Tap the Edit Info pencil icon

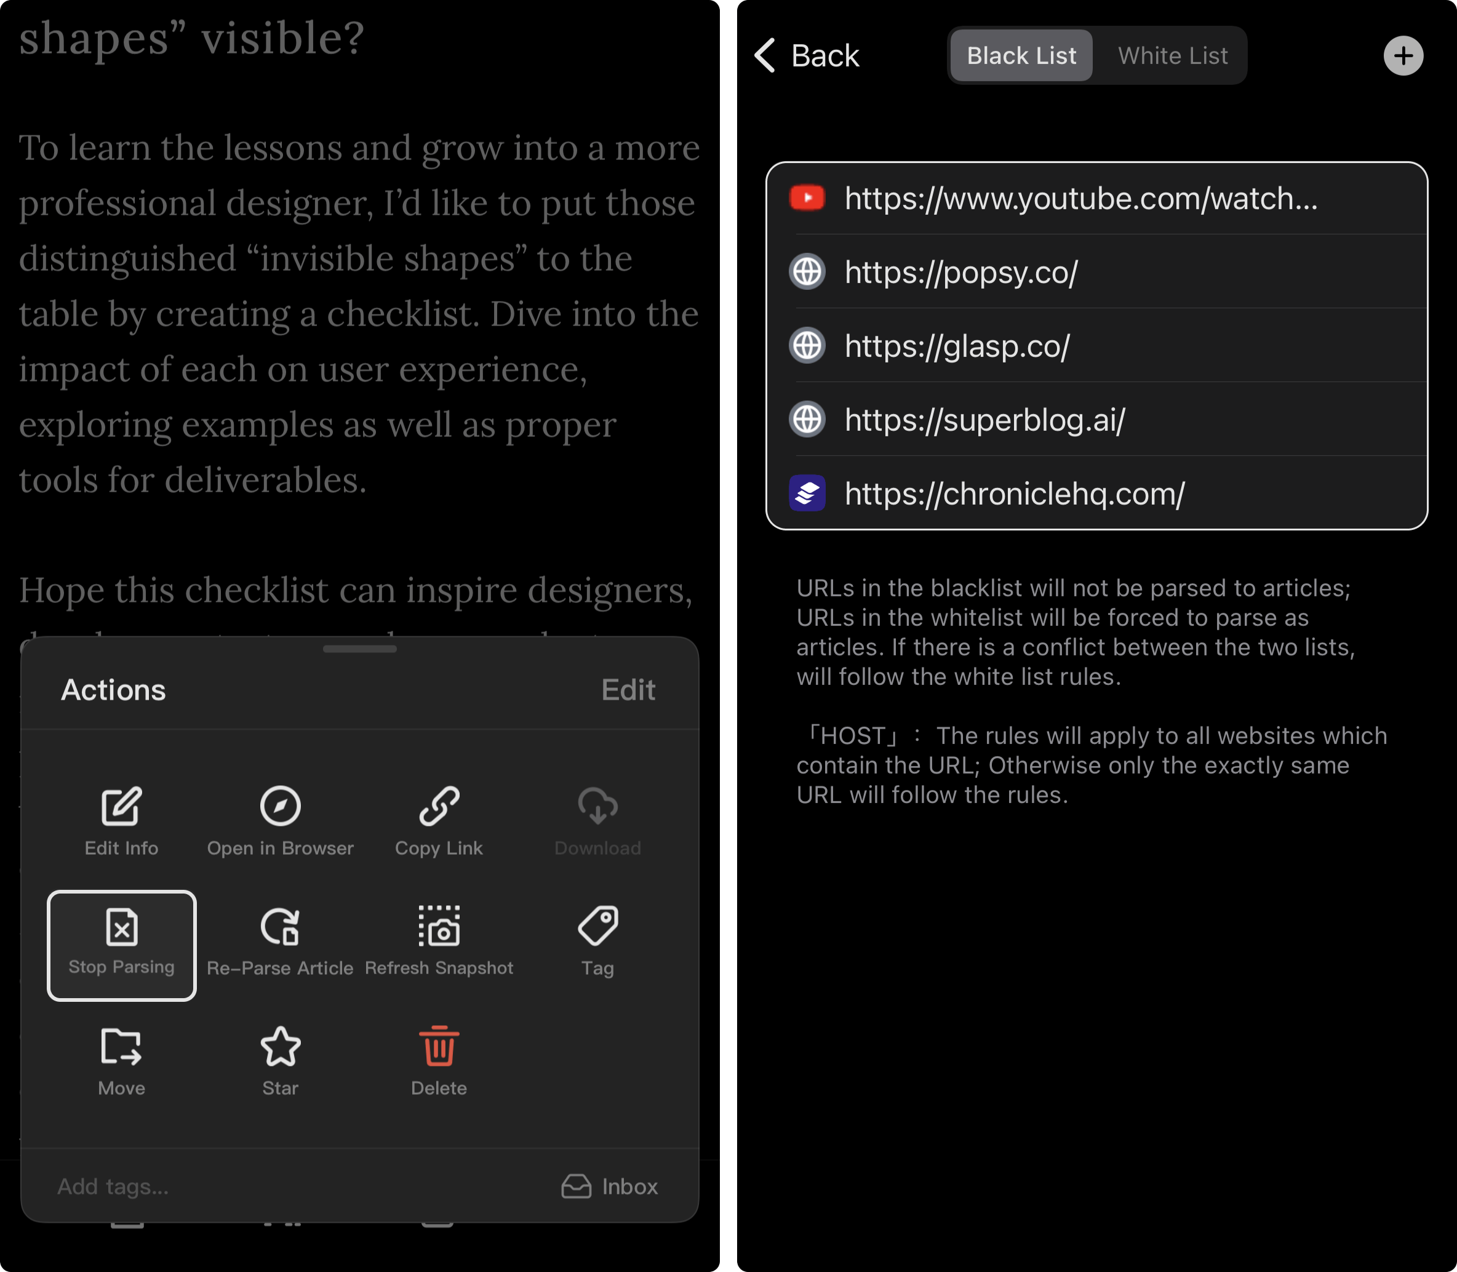click(x=121, y=806)
